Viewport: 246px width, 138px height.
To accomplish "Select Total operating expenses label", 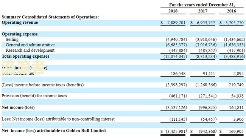I will pos(25,56).
